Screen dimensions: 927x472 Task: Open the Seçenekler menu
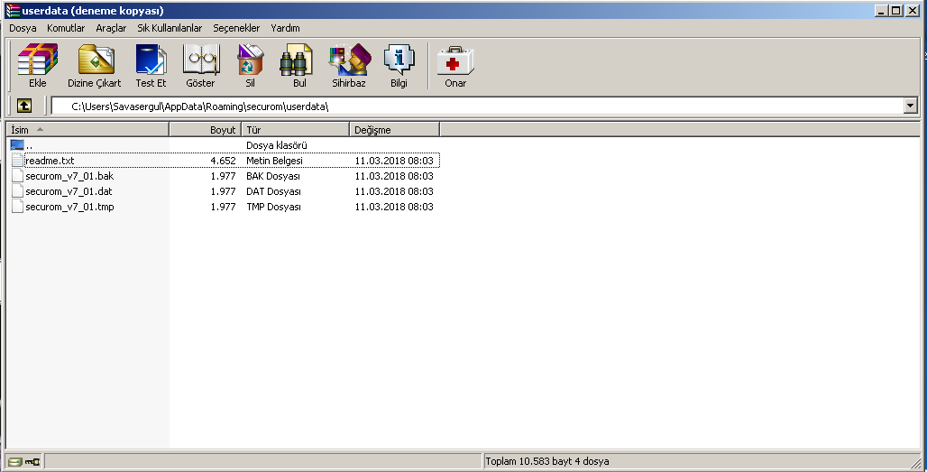point(236,28)
